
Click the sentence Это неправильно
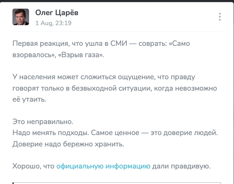click(43, 122)
